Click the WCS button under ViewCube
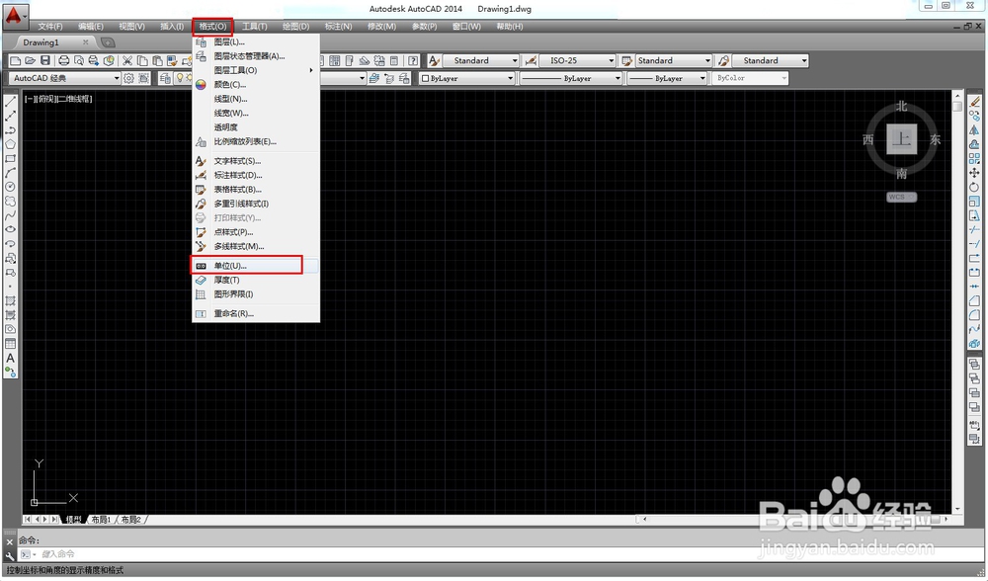Viewport: 988px width, 581px height. [x=901, y=198]
